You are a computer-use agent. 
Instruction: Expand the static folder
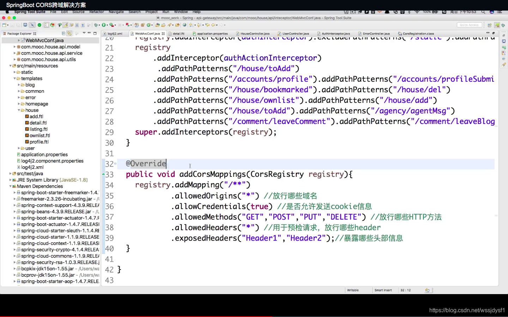pos(15,72)
